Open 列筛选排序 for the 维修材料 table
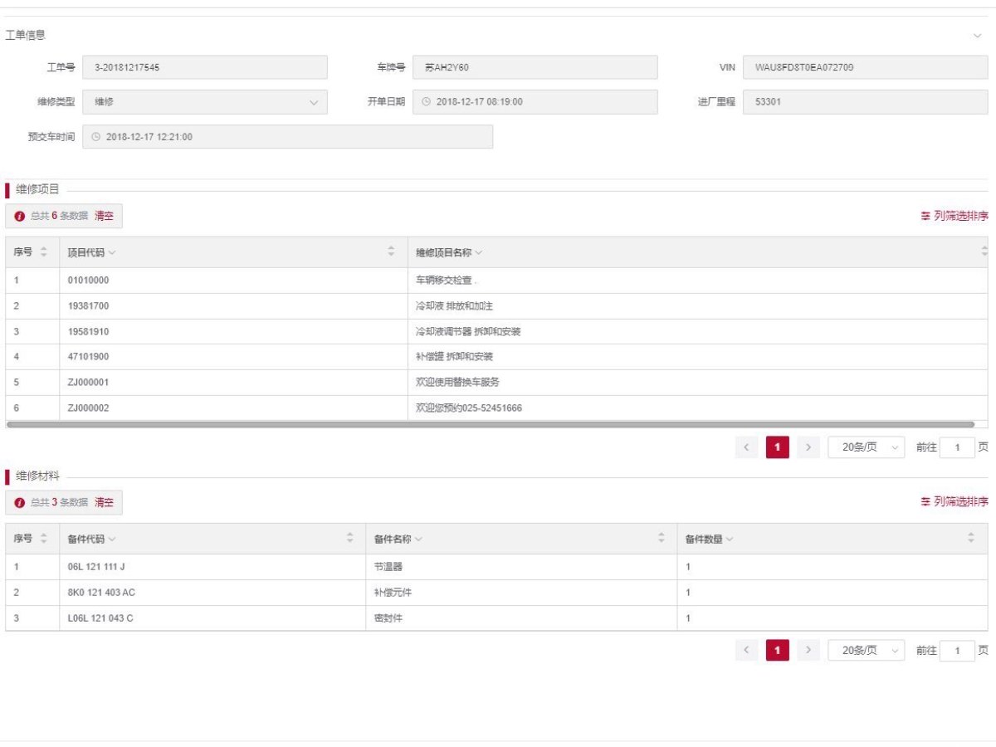996x747 pixels. [954, 502]
